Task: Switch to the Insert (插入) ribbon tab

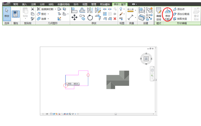Action: [x=24, y=4]
